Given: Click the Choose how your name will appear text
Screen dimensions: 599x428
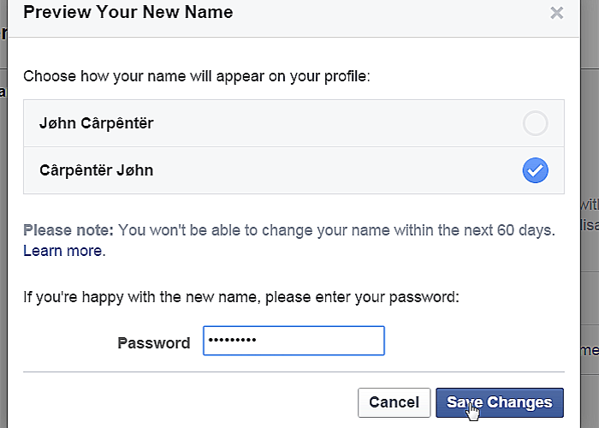Looking at the screenshot, I should pos(197,76).
